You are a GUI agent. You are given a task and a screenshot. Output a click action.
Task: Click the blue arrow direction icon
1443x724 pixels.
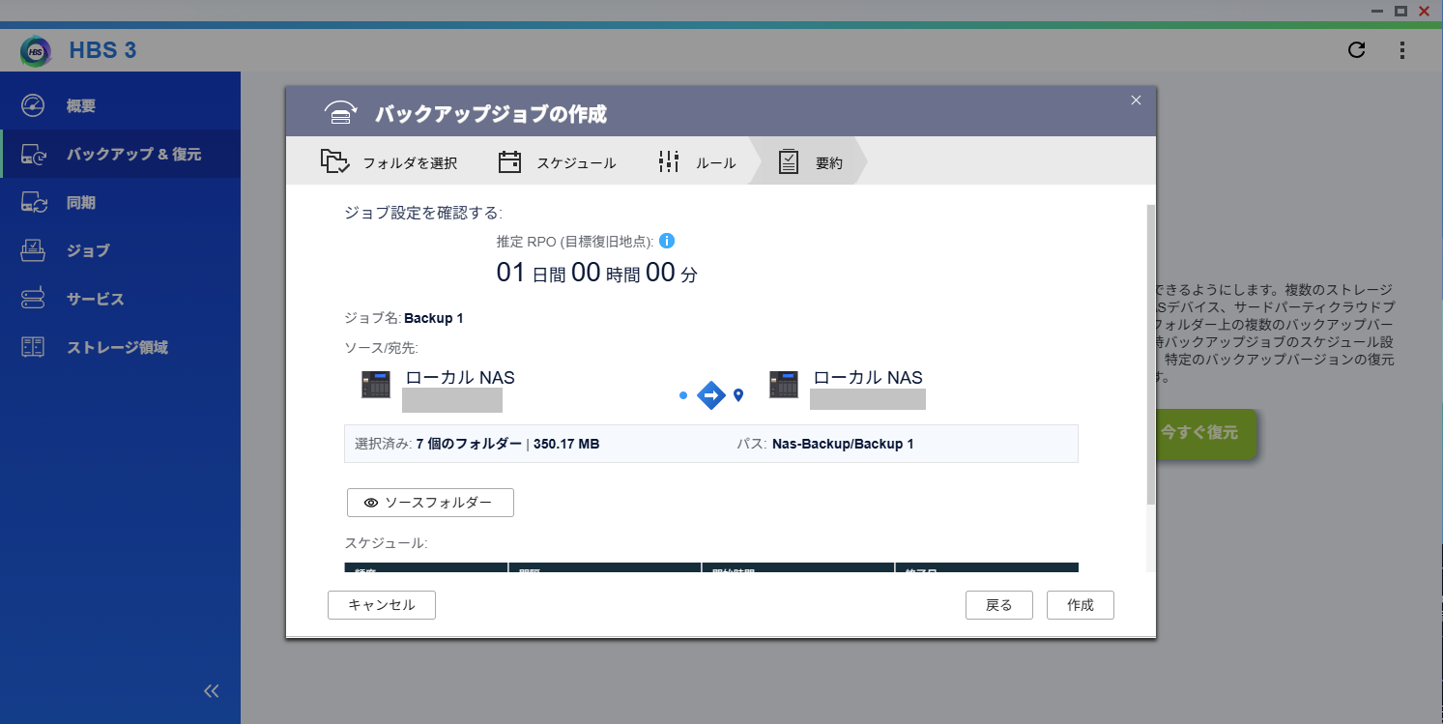[711, 394]
